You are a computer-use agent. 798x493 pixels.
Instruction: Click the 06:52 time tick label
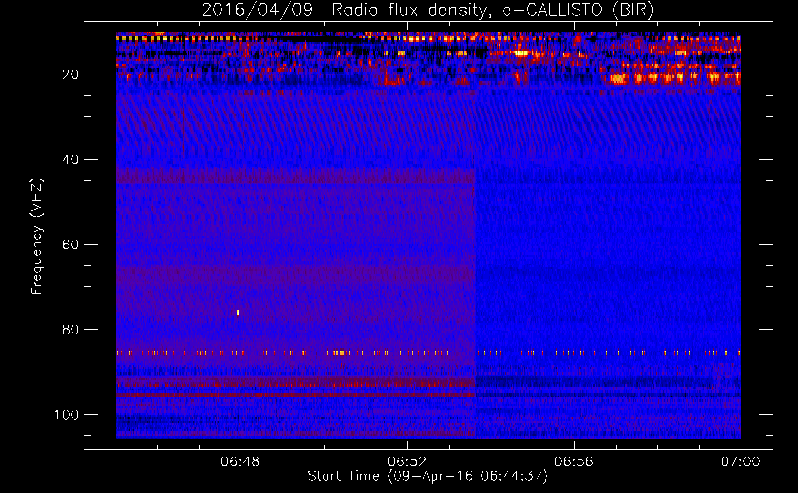coord(407,462)
